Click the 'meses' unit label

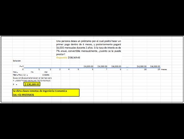pos(164,69)
